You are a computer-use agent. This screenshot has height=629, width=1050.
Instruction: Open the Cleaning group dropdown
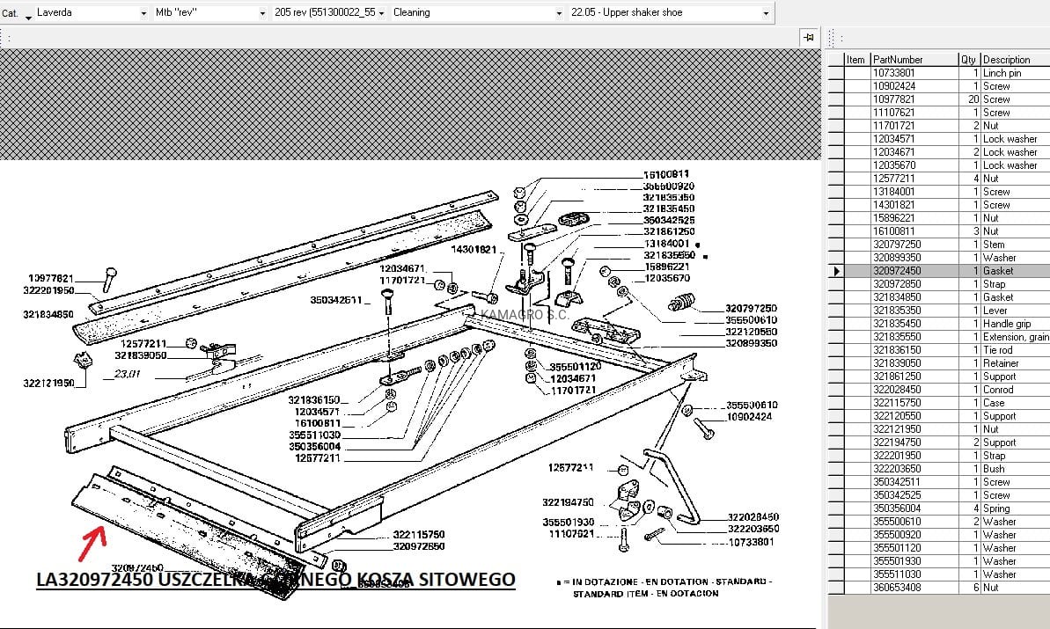click(x=559, y=13)
